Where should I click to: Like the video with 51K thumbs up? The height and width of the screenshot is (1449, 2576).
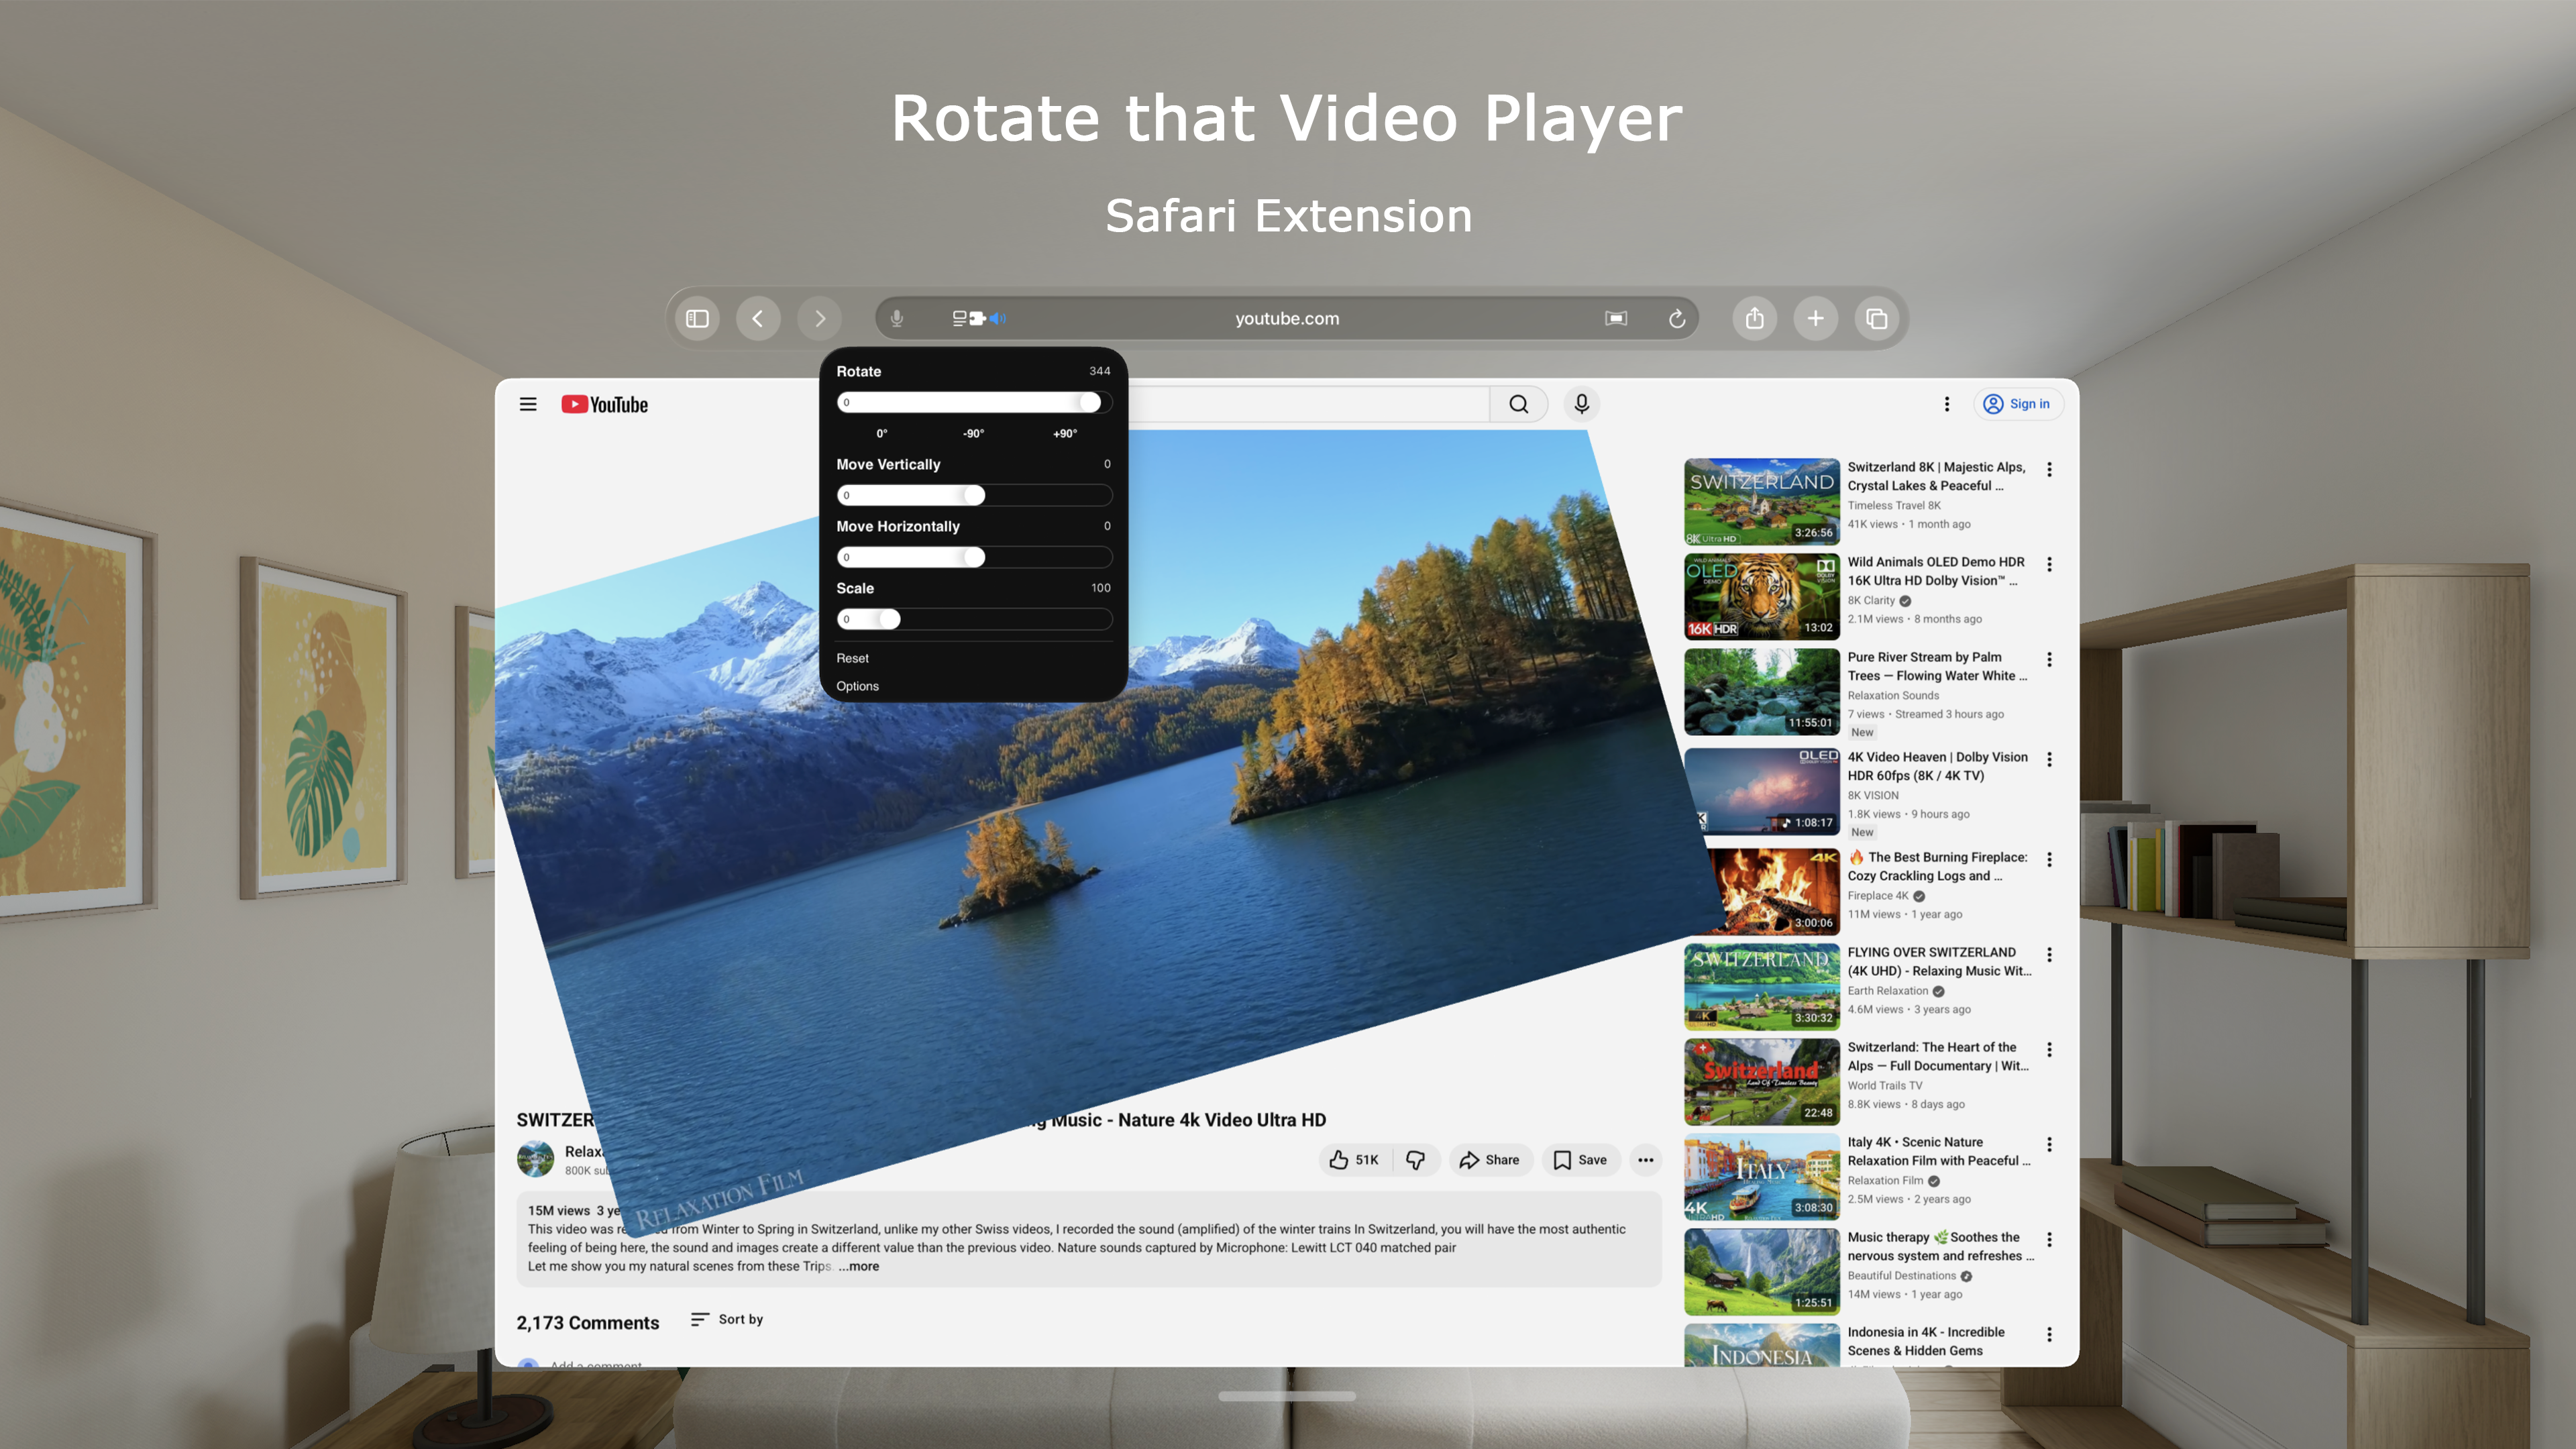click(1355, 1160)
